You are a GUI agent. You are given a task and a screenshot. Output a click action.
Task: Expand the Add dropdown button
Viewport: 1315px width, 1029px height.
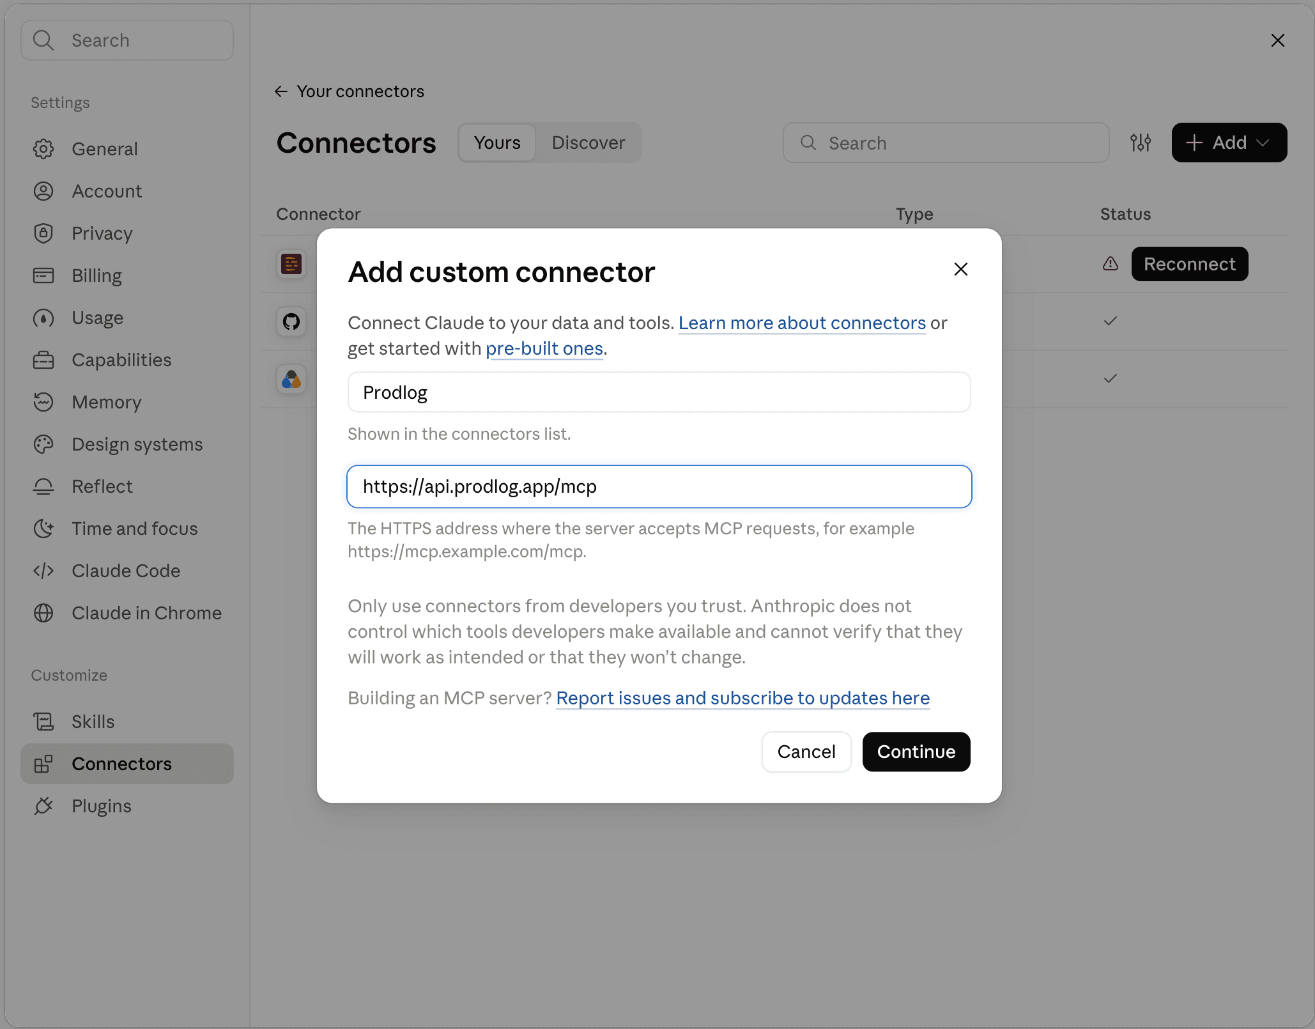(x=1229, y=143)
